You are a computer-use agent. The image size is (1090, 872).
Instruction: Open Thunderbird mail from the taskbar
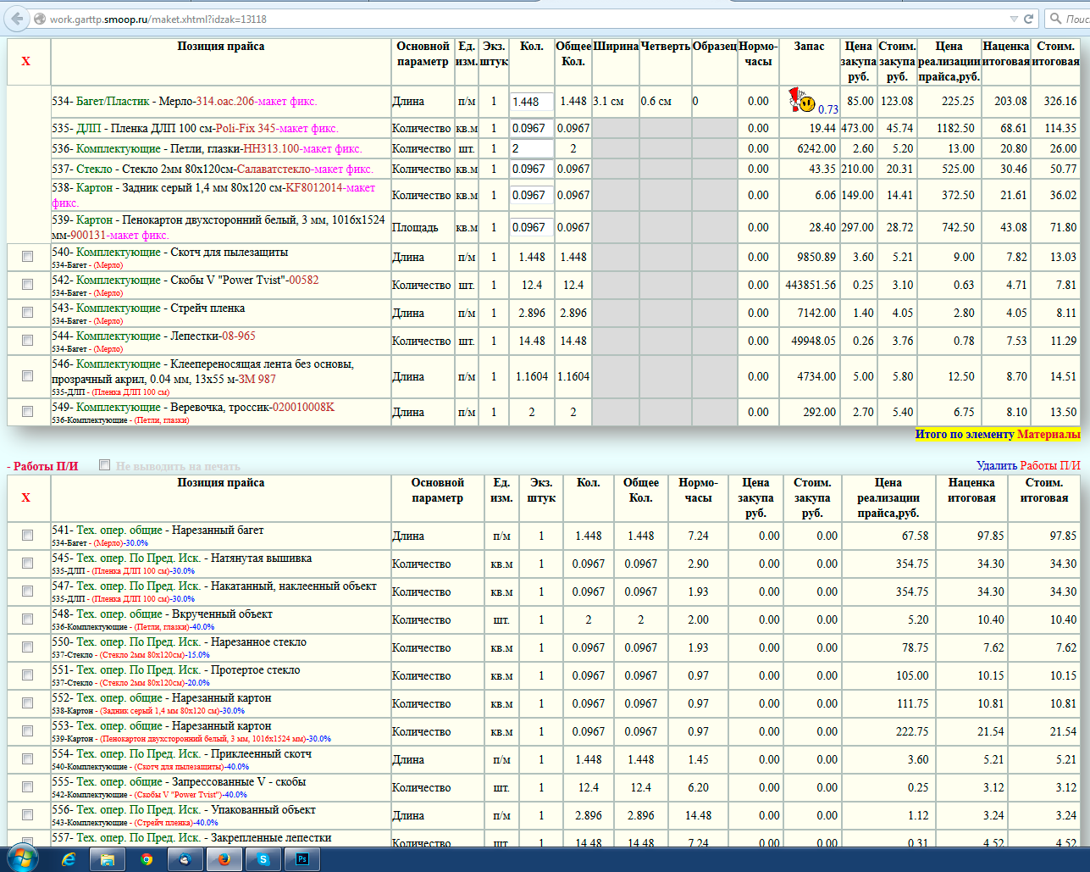tap(185, 858)
